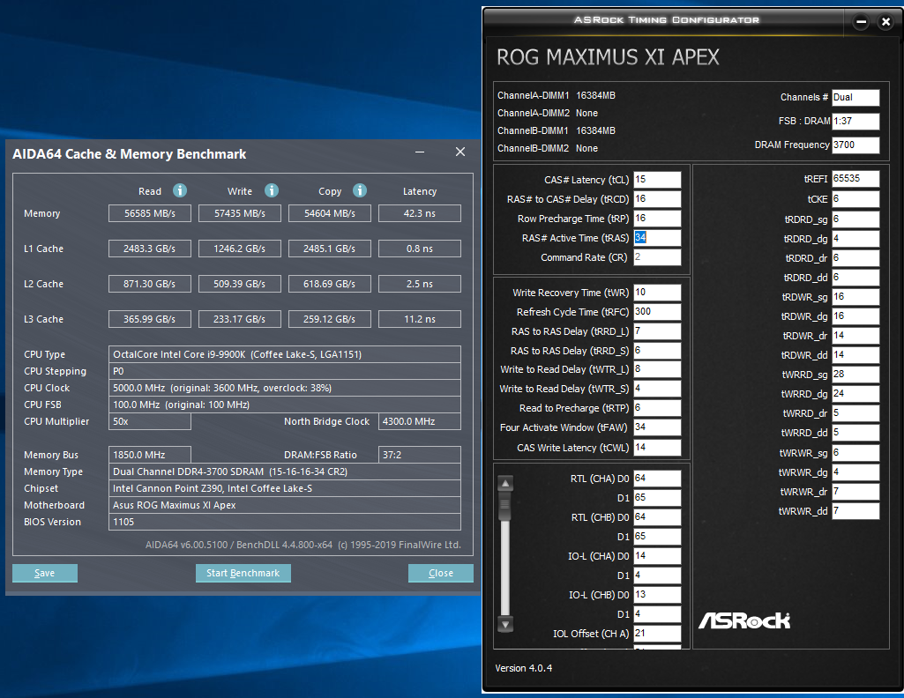Click the IOL Offset (CH A) field
This screenshot has height=698, width=904.
point(657,634)
